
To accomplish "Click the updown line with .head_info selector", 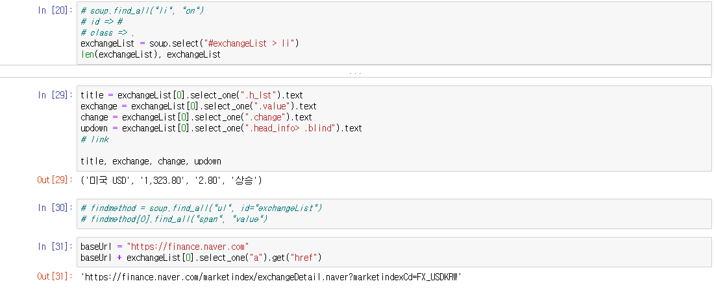I will tap(221, 128).
